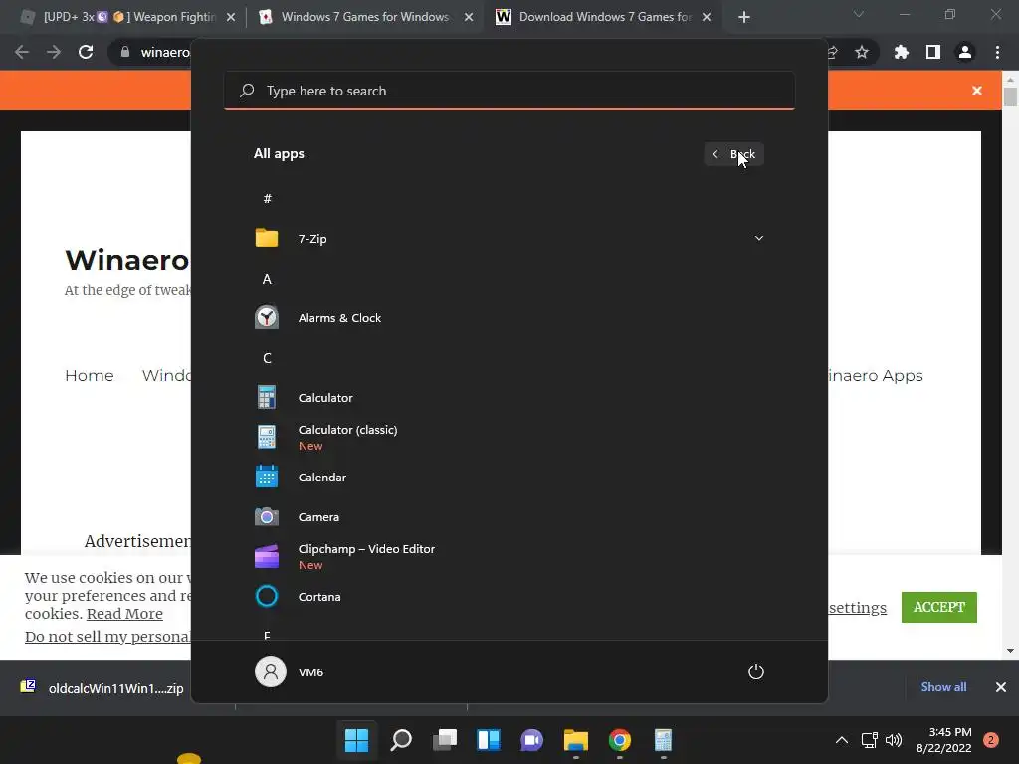
Task: Switch to Windows 7 Games for Windows tab
Action: point(364,17)
